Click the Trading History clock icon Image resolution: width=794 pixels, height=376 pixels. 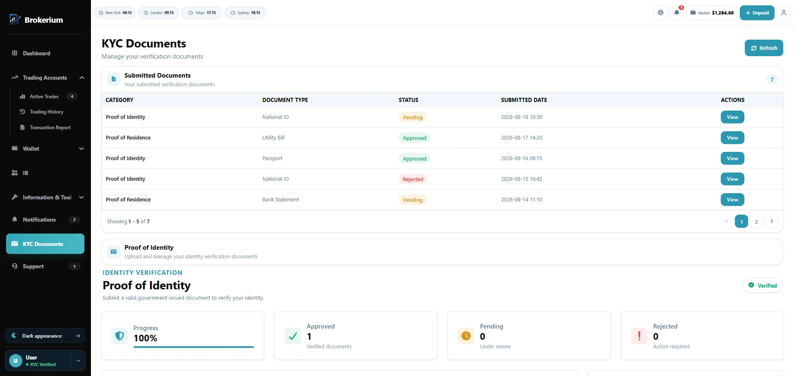(x=23, y=112)
